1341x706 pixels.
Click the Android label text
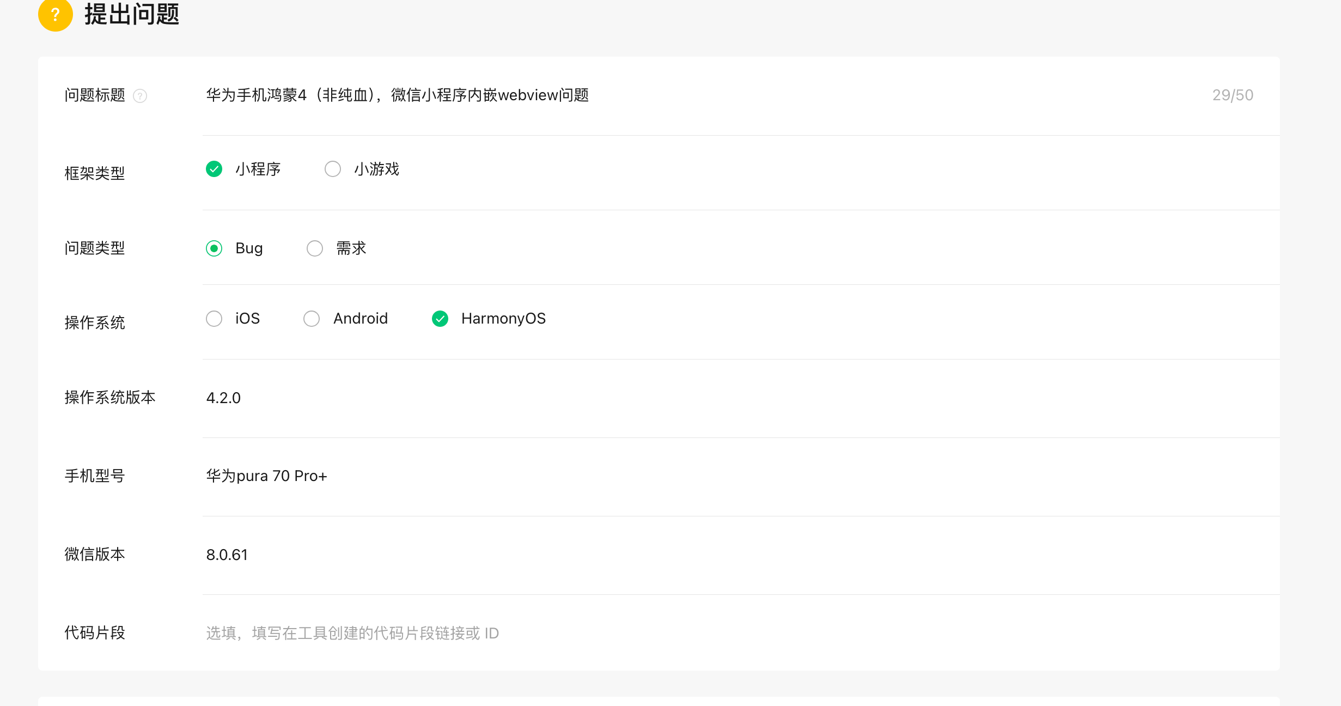[x=361, y=319]
